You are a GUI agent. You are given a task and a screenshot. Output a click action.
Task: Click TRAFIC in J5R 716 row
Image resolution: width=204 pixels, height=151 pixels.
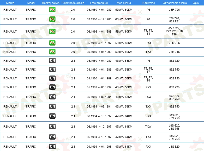coord(31,52)
